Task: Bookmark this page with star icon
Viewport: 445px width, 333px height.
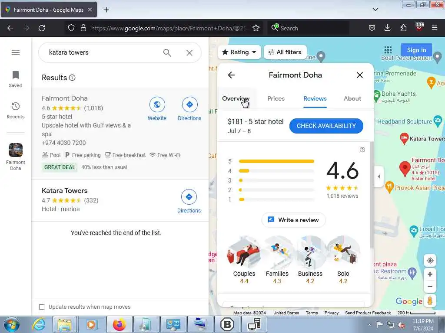Action: click(256, 28)
